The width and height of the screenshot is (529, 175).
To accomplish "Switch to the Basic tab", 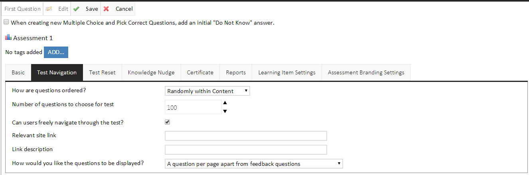I will tap(18, 72).
